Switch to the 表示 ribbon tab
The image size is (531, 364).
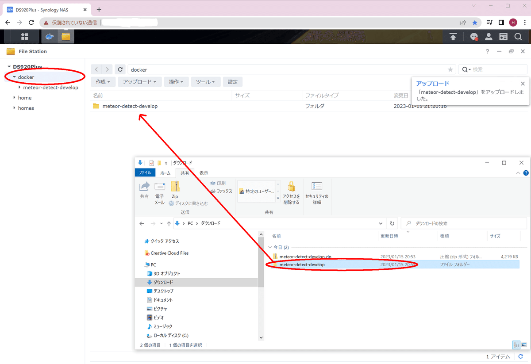pos(204,173)
